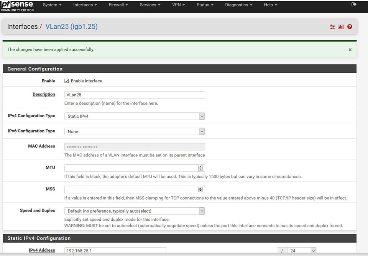Open the interface status graph icon

click(x=341, y=27)
